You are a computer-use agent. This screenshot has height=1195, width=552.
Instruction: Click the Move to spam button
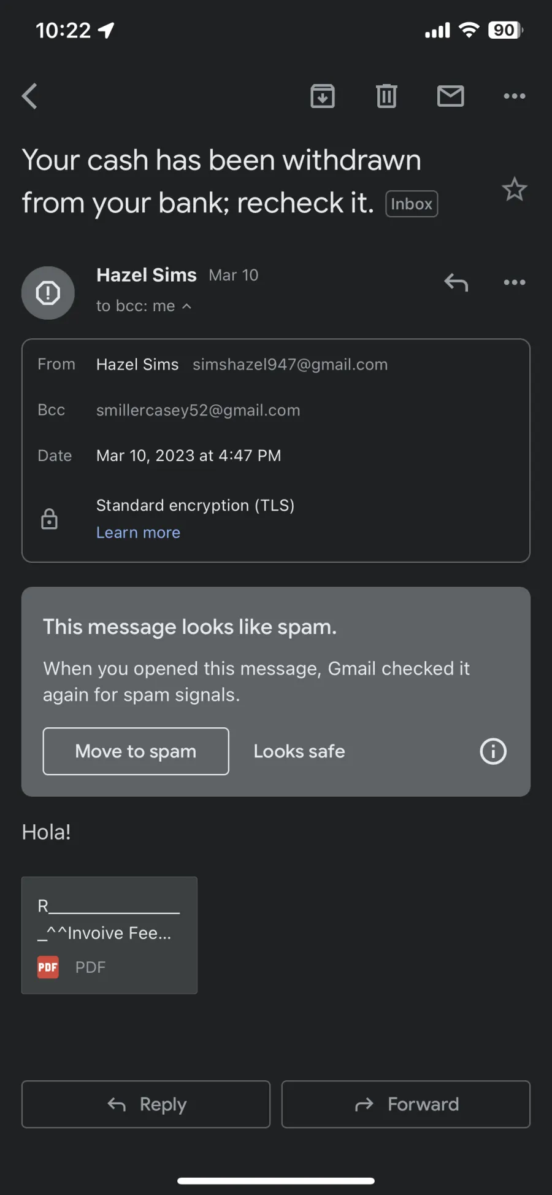(136, 751)
